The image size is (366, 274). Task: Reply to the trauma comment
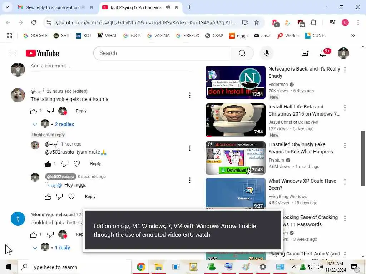coord(81,111)
